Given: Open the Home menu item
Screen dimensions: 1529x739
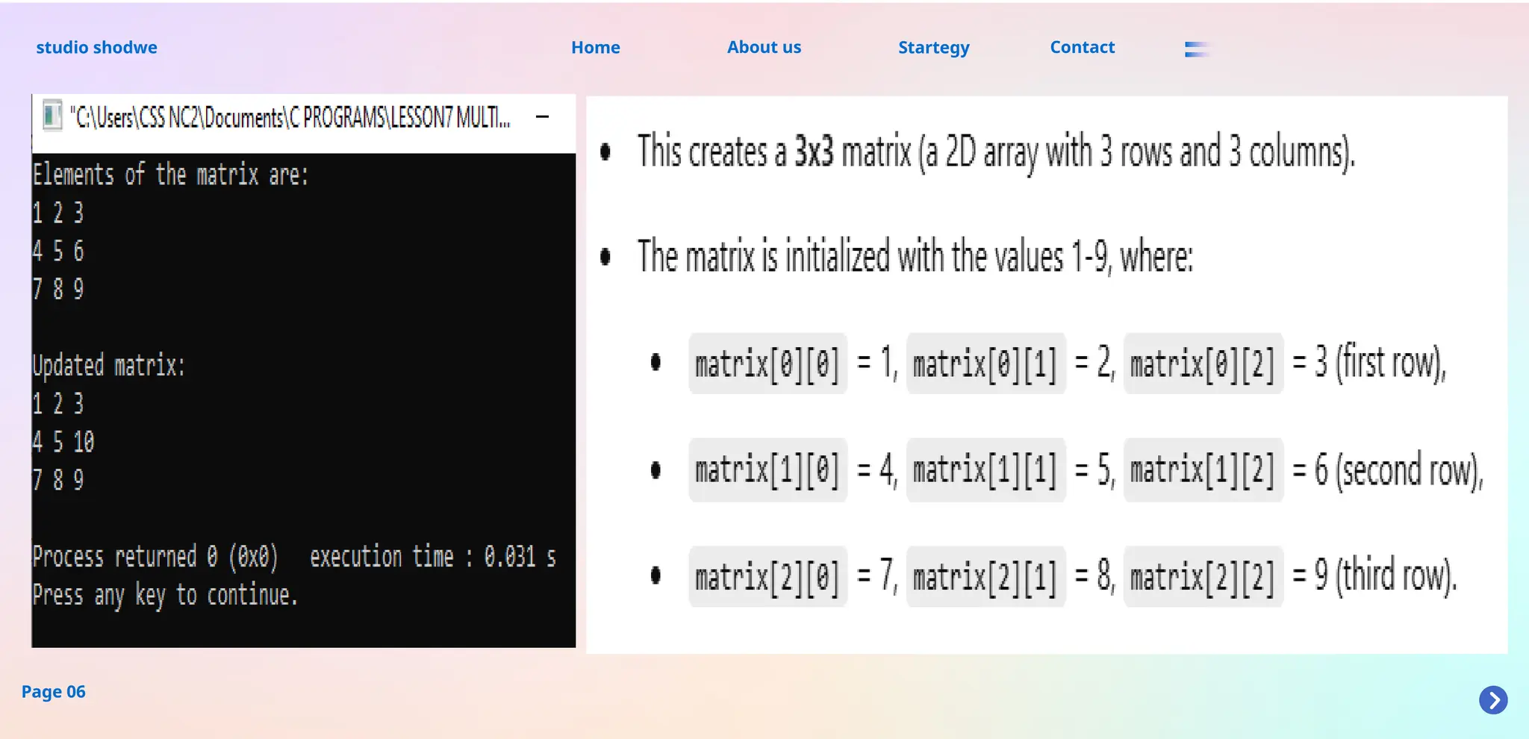Looking at the screenshot, I should point(595,48).
